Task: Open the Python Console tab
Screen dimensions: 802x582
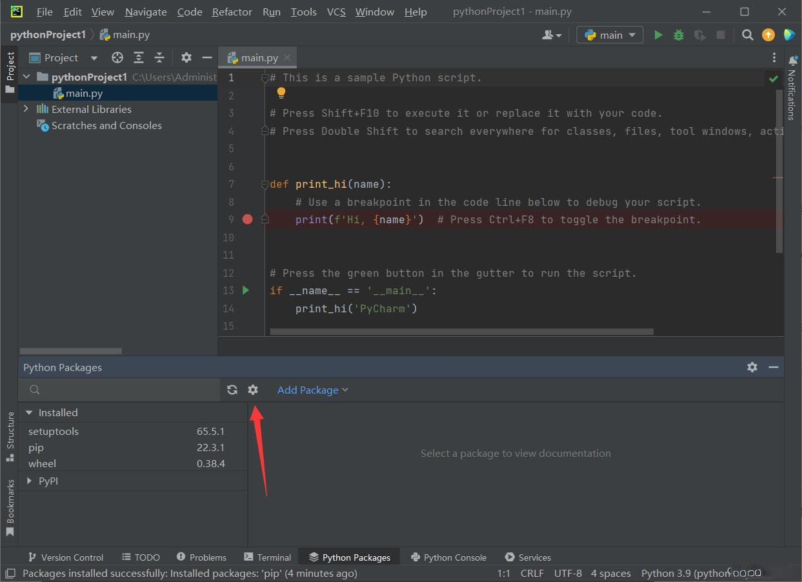Action: click(448, 557)
